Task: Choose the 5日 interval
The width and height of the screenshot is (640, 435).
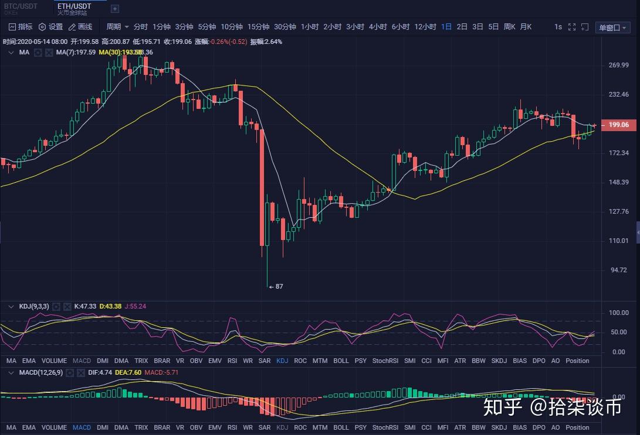Action: coord(493,27)
